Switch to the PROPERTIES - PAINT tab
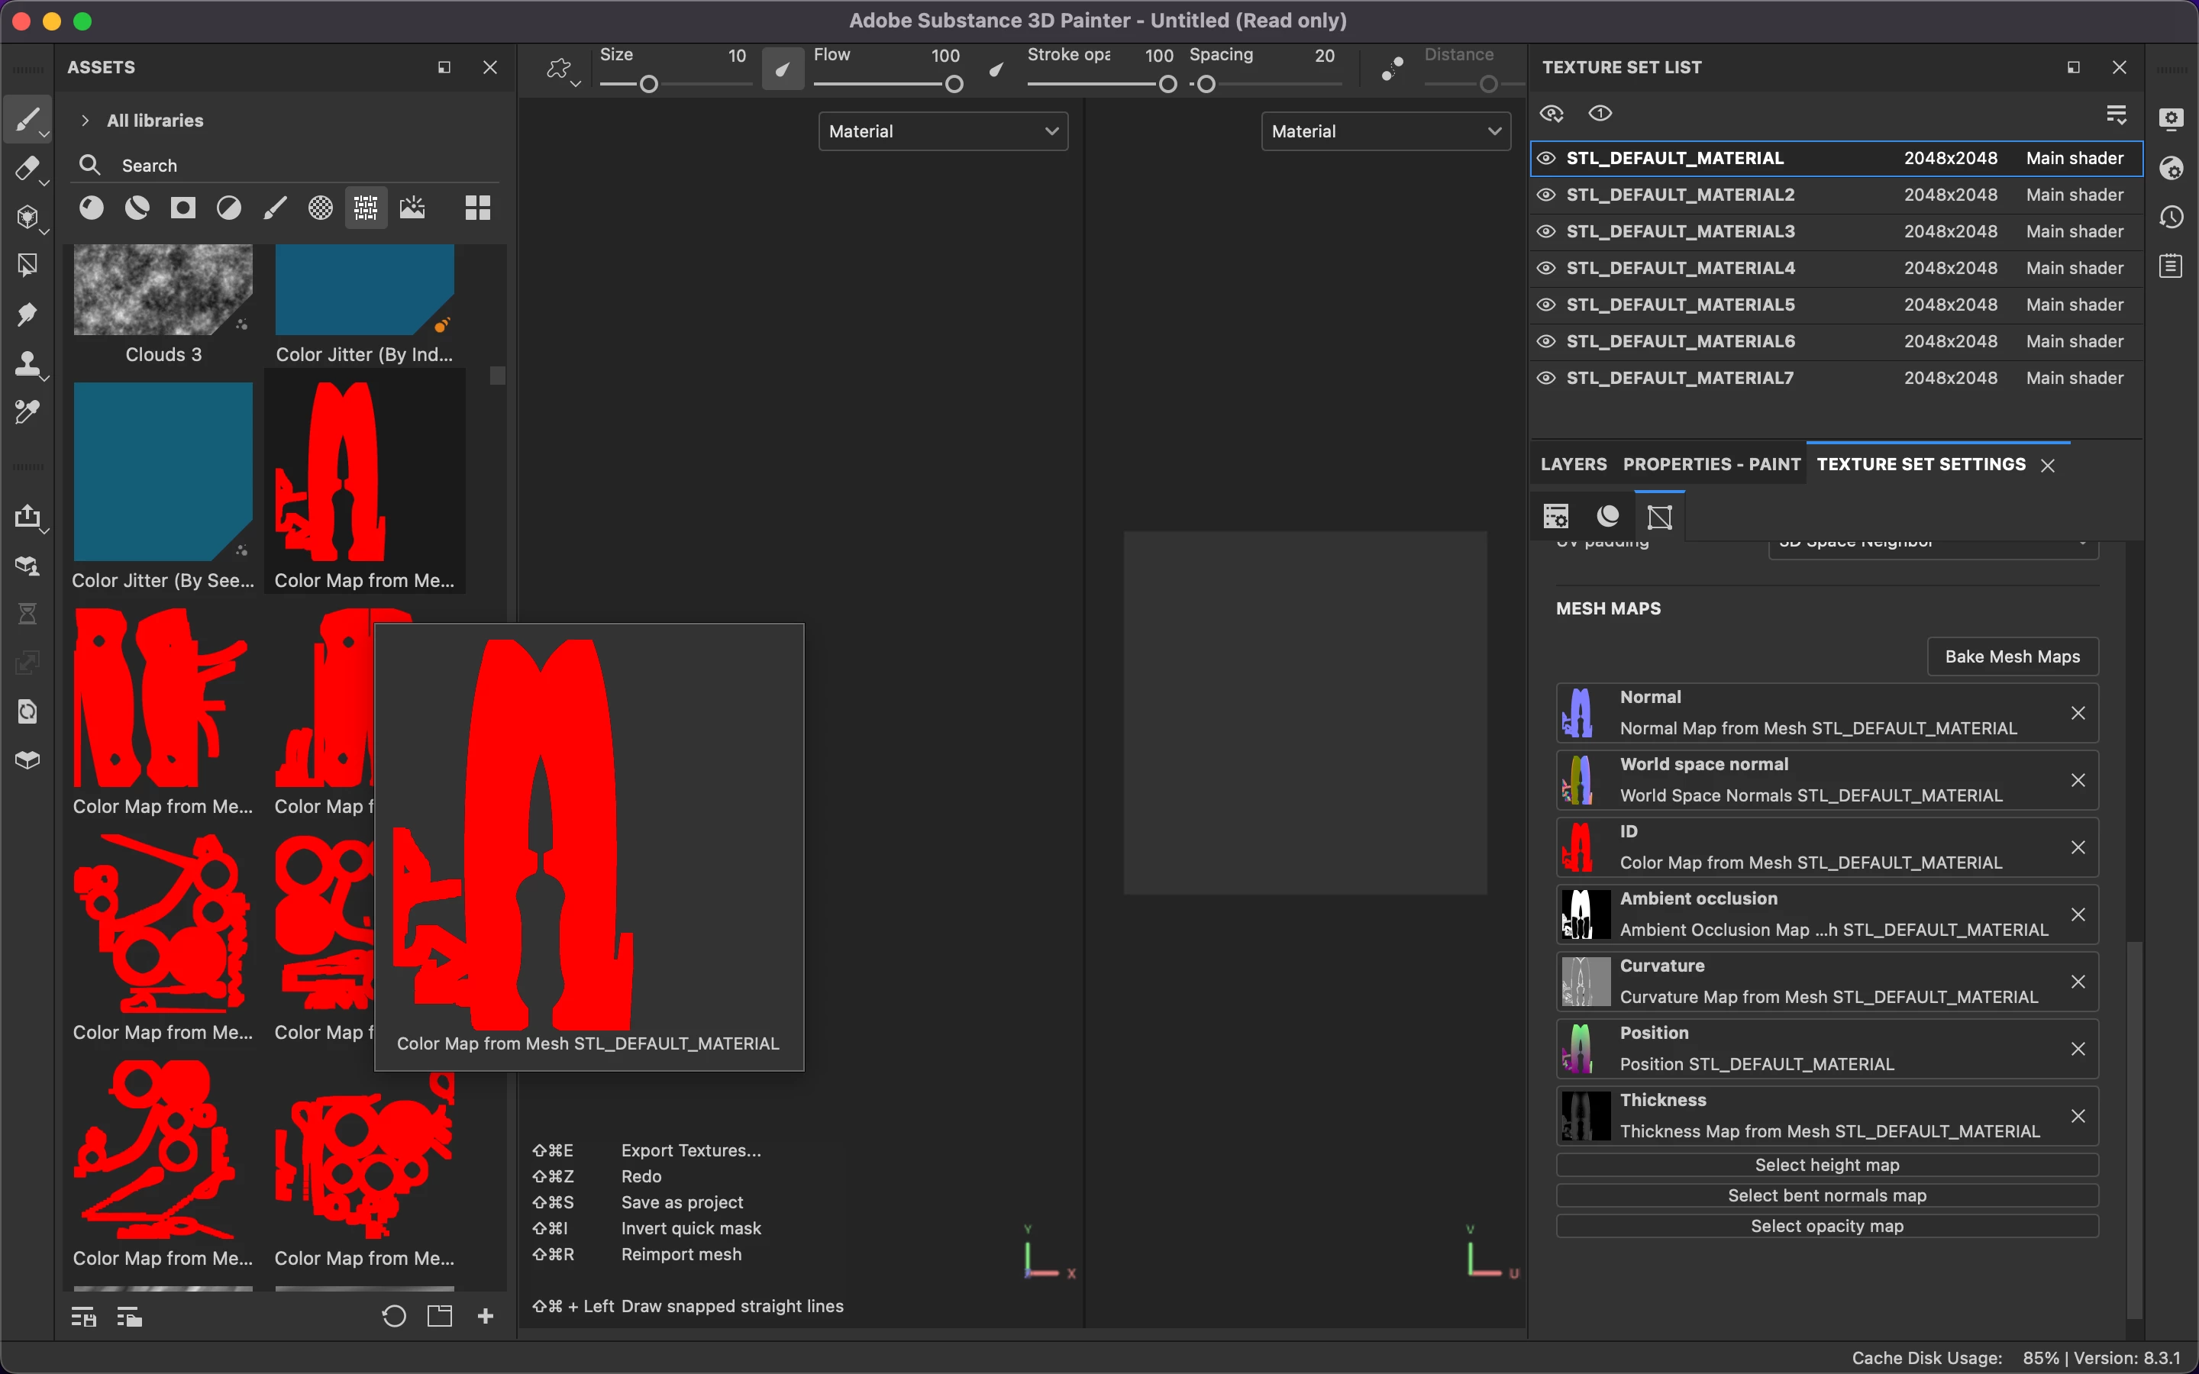The width and height of the screenshot is (2199, 1374). point(1711,464)
